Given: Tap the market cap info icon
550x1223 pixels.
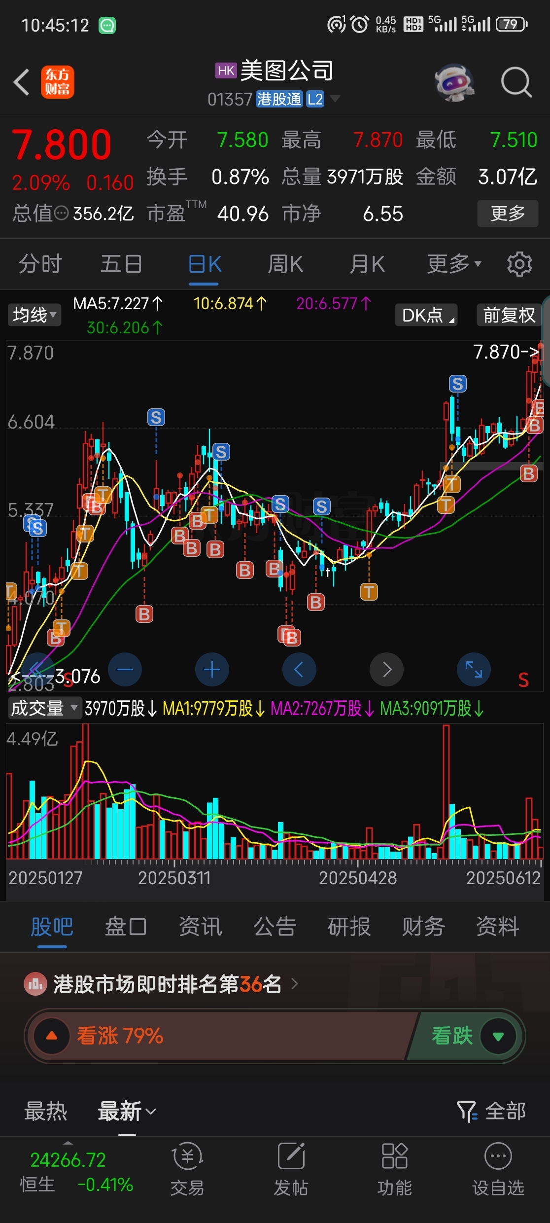Looking at the screenshot, I should point(61,214).
